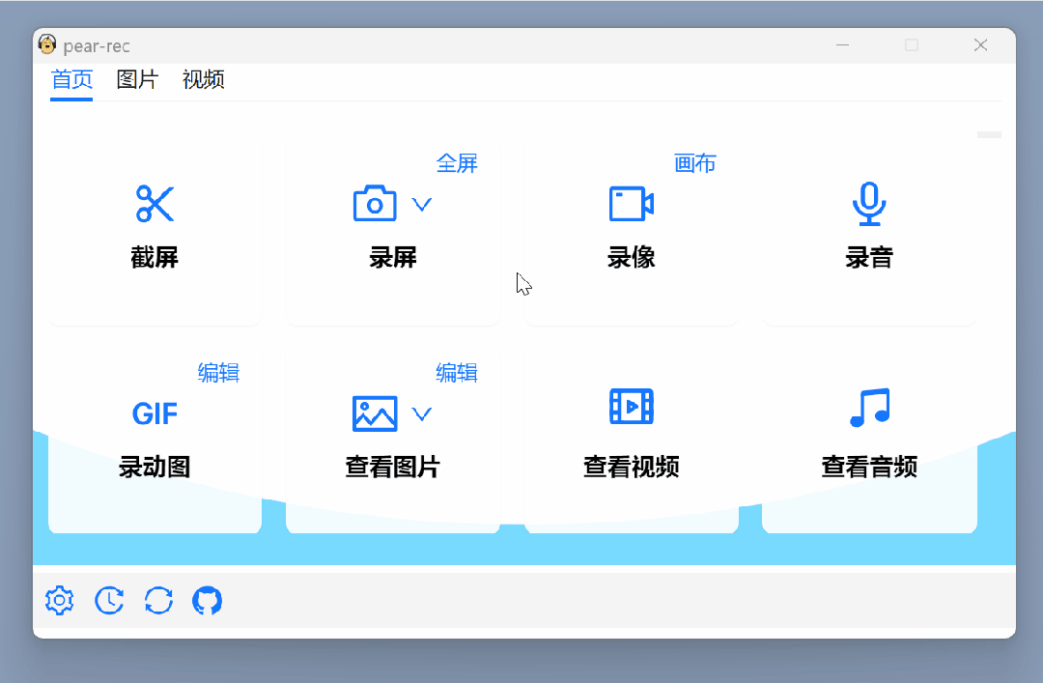Viewport: 1043px width, 683px height.
Task: Click the 录屏 camera icon to record screen
Action: [374, 203]
